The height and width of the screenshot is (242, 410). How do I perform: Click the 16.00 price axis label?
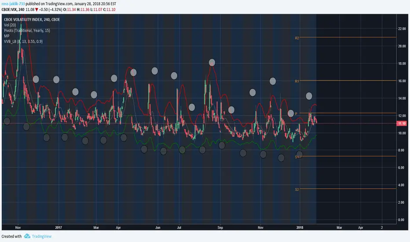[x=402, y=81]
